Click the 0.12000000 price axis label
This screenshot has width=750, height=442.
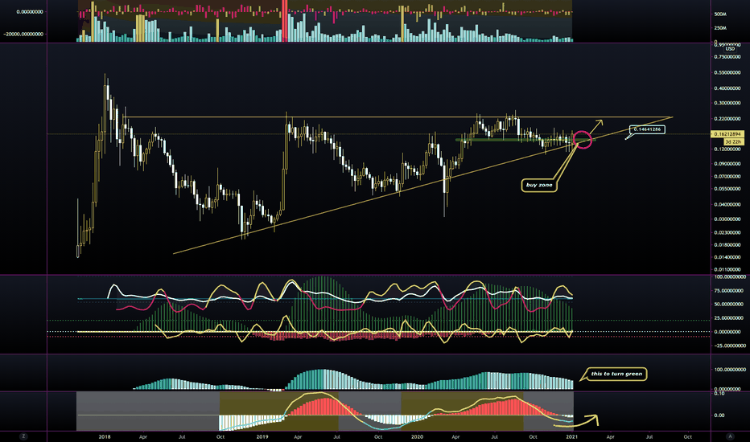click(x=727, y=149)
